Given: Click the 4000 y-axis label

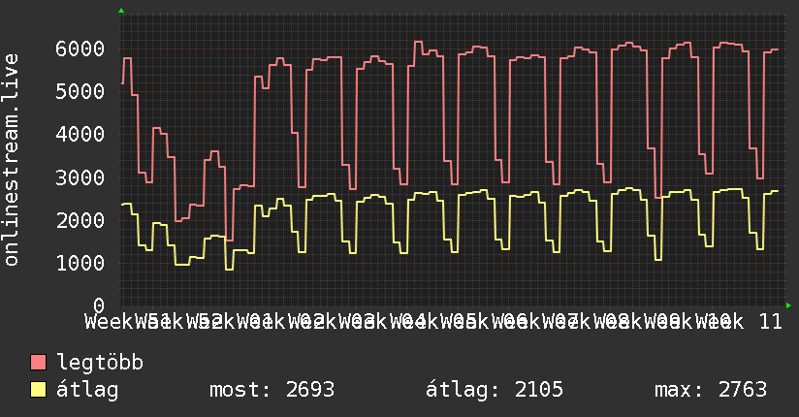Looking at the screenshot, I should click(80, 135).
